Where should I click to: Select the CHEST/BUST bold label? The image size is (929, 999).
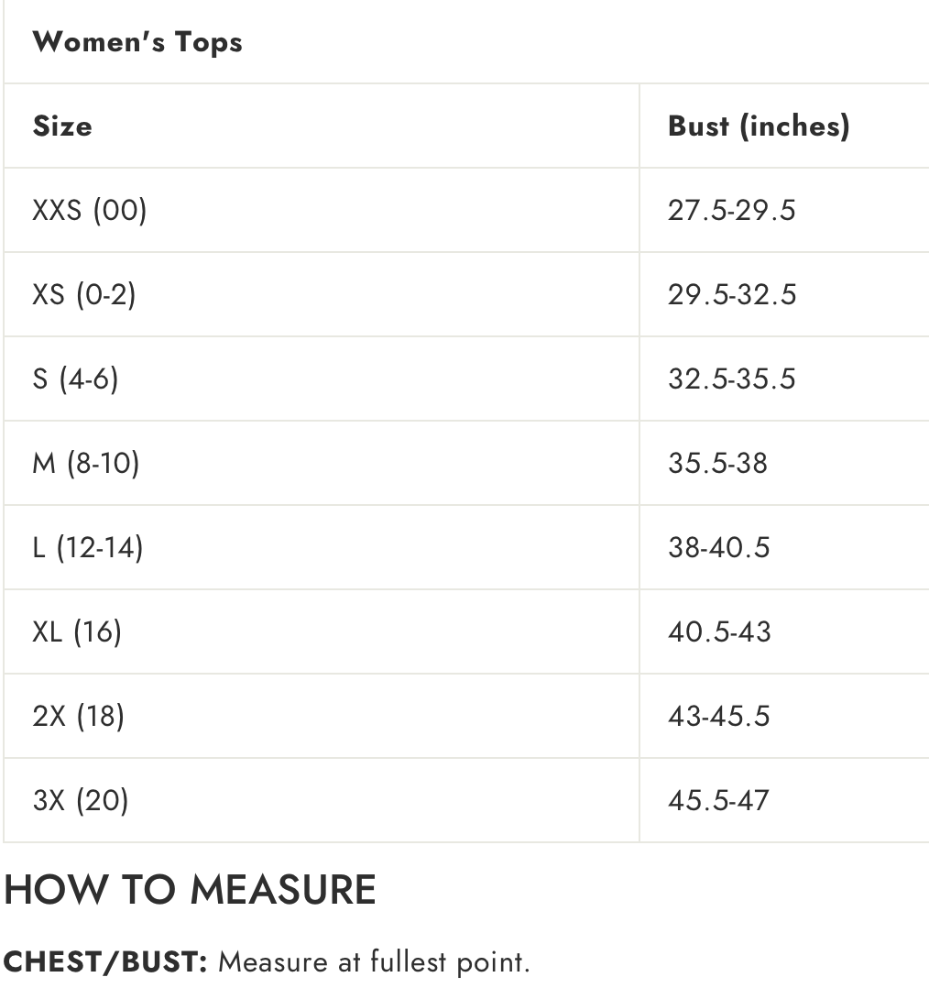108,962
